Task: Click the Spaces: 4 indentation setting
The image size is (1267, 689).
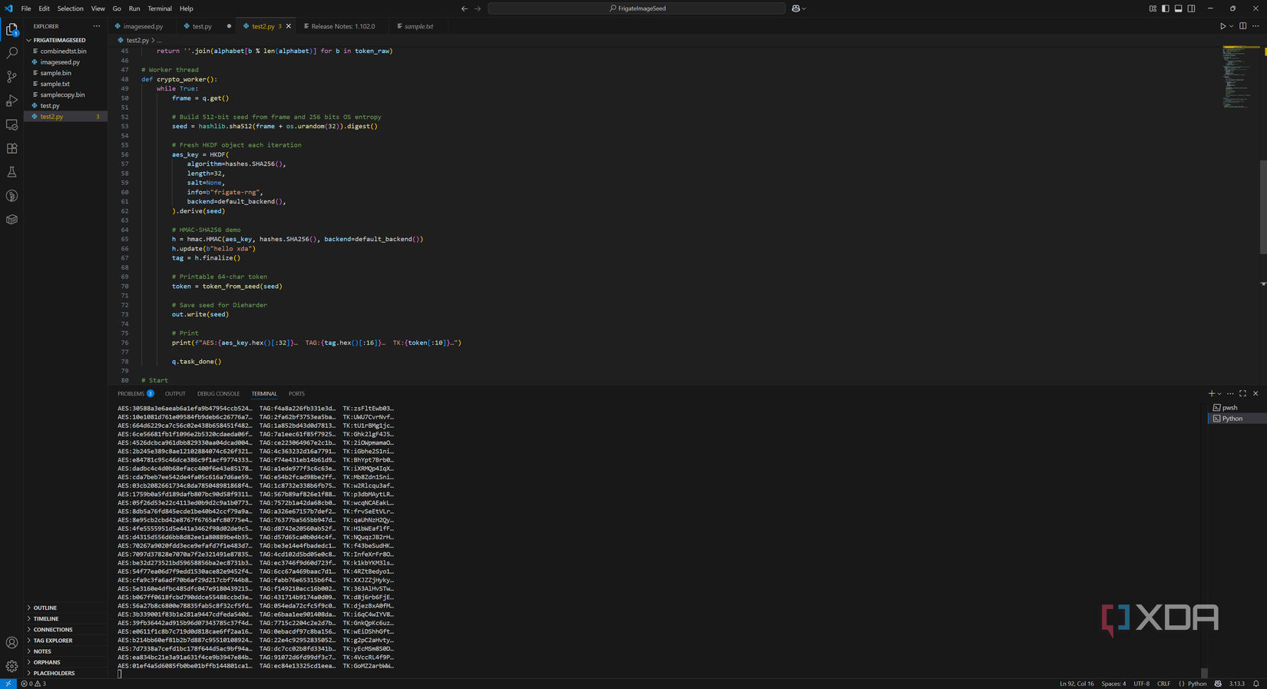Action: [1113, 684]
